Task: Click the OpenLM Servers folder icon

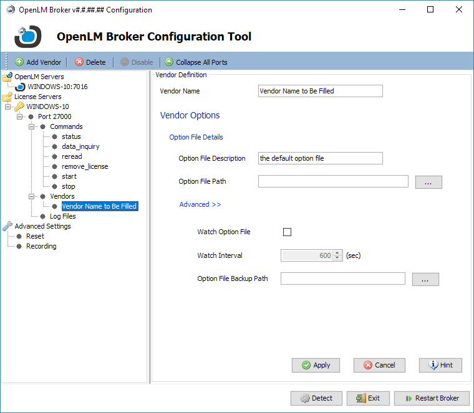Action: (7, 77)
